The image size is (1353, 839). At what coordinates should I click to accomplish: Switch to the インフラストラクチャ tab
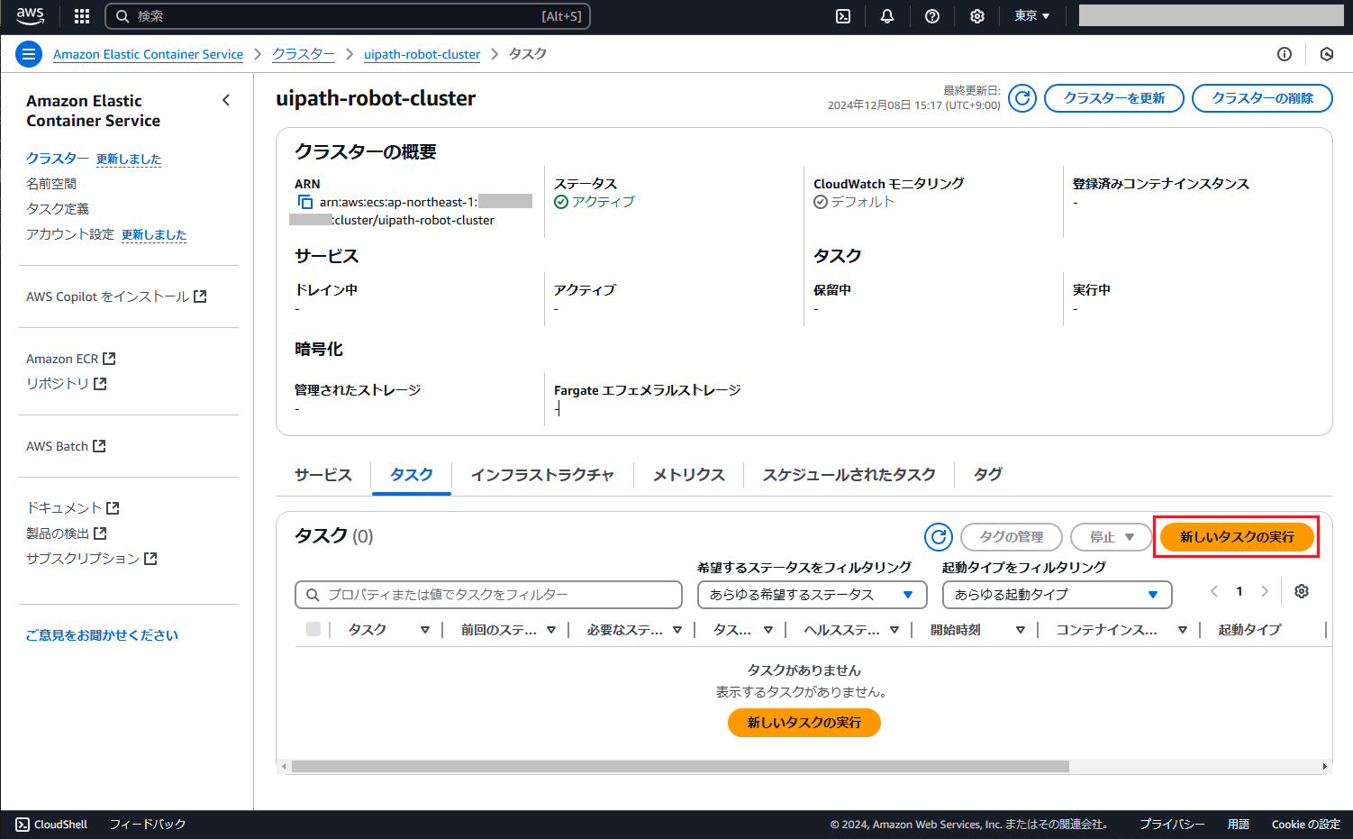pos(542,475)
